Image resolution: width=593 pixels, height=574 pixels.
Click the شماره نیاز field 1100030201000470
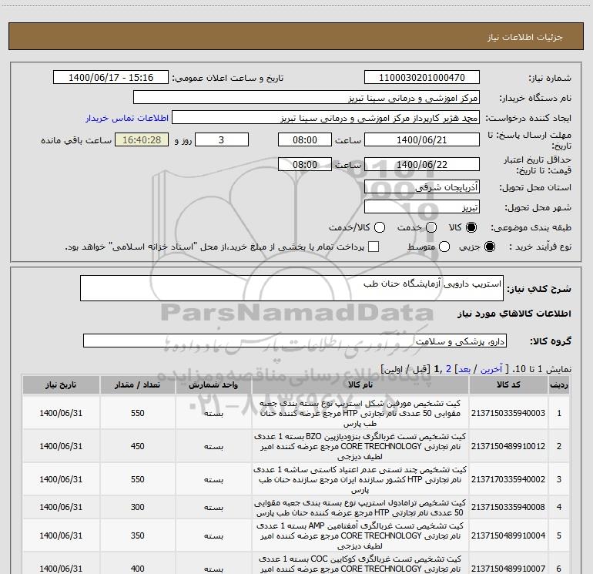pos(422,78)
